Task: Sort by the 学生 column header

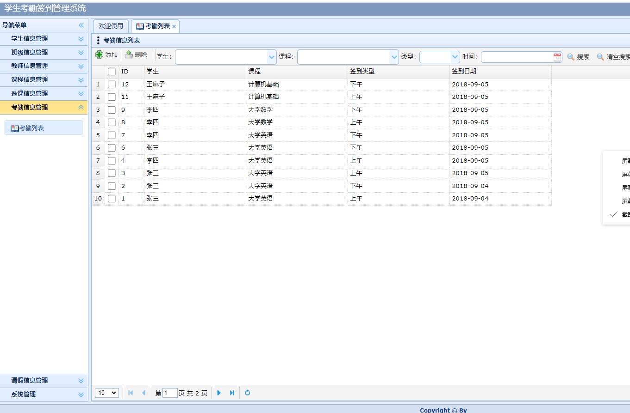Action: 195,72
